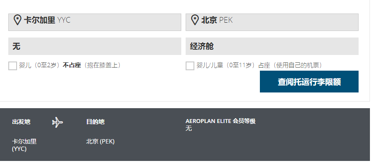The height and width of the screenshot is (164, 373).
Task: Open the 经济舱 cabin class dropdown
Action: coord(272,46)
